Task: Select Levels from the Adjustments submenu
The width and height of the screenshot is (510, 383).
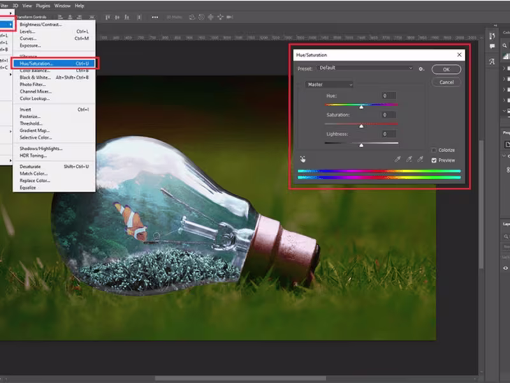Action: tap(54, 31)
